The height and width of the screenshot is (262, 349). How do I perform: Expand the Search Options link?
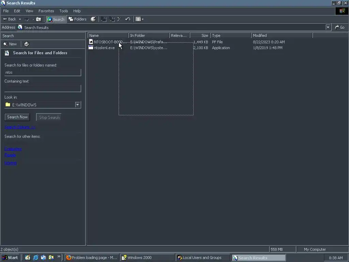20,127
